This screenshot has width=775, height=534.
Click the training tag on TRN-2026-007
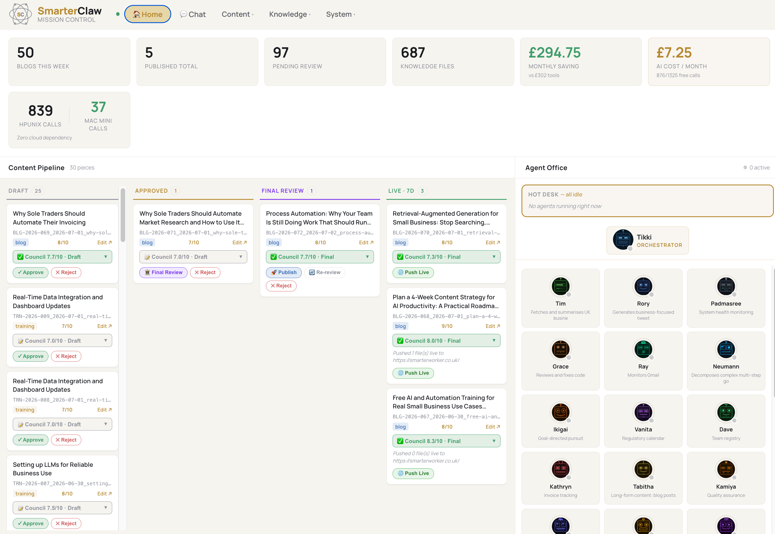(x=25, y=494)
